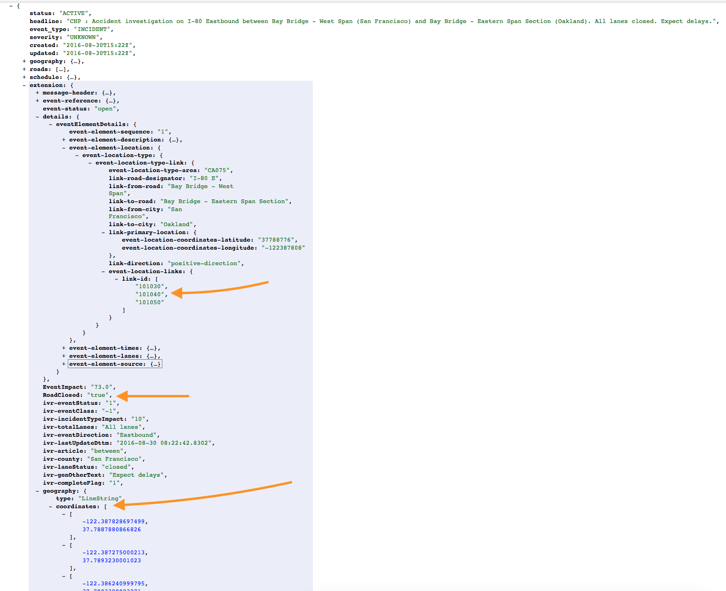Click ivr-genOtherText value "Expect delays"
Image resolution: width=726 pixels, height=591 pixels.
(x=136, y=475)
